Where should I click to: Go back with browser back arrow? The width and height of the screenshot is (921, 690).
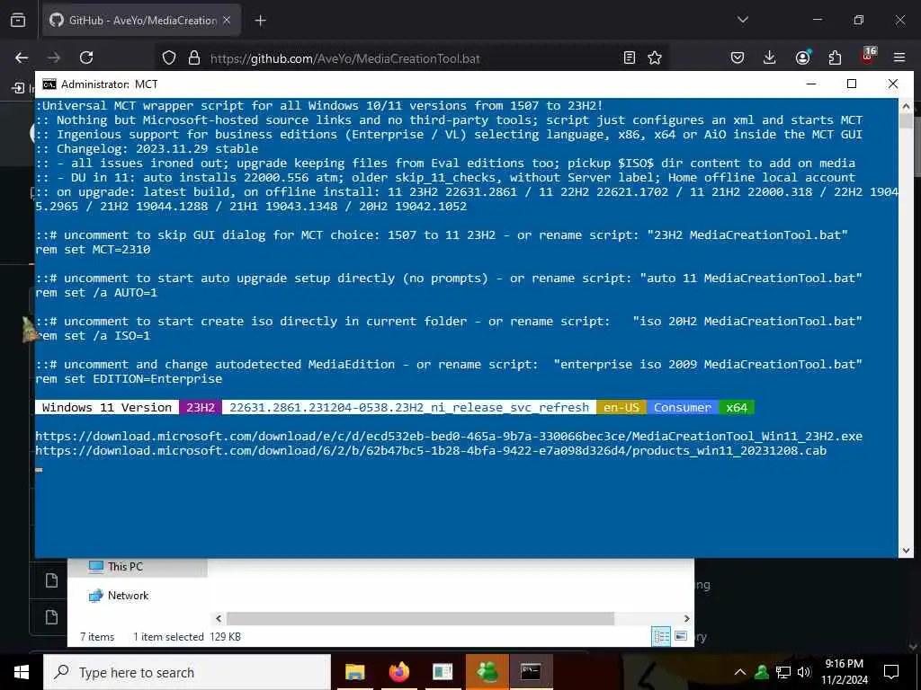(x=22, y=57)
